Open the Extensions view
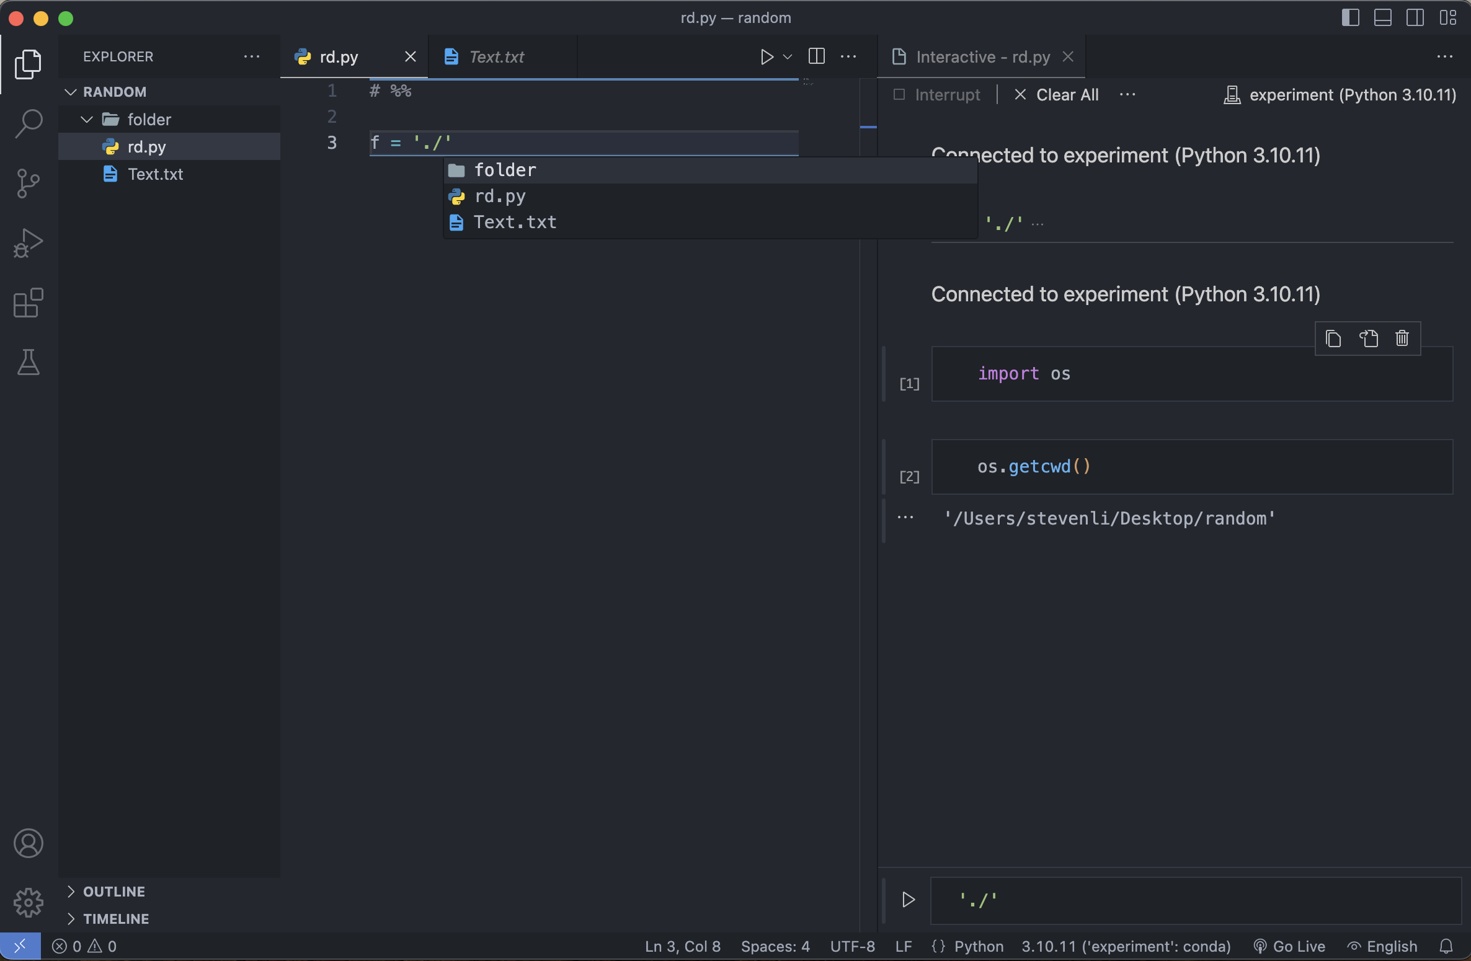The image size is (1471, 961). (29, 303)
